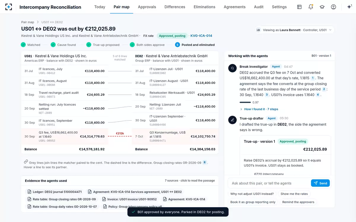Image resolution: width=356 pixels, height=222 pixels.
Task: Click the app logo icon
Action: [9, 7]
